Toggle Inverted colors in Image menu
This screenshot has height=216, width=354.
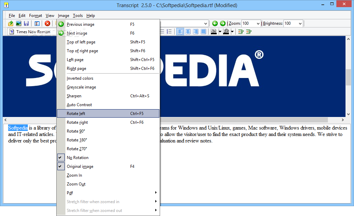pos(108,78)
